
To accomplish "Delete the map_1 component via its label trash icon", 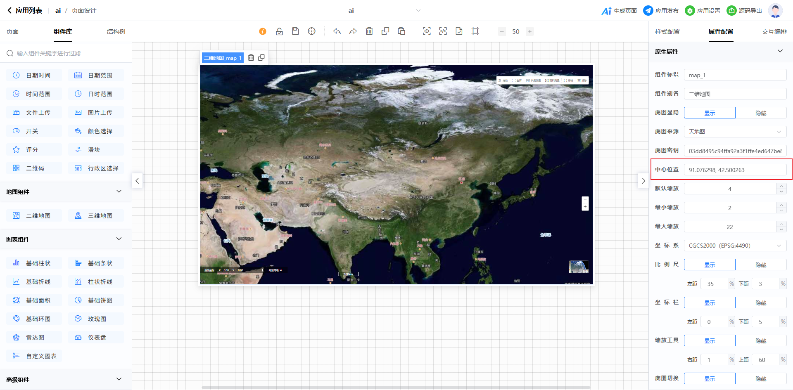I will pos(251,58).
